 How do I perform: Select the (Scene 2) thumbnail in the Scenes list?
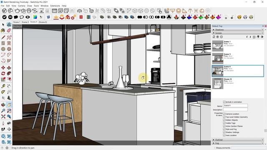coord(218,83)
